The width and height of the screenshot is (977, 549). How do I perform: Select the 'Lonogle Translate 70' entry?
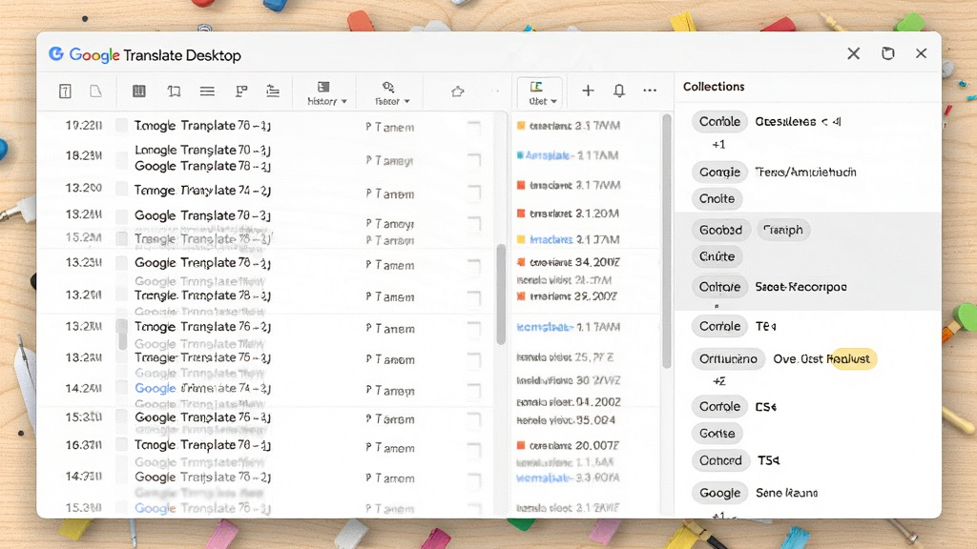tap(202, 150)
